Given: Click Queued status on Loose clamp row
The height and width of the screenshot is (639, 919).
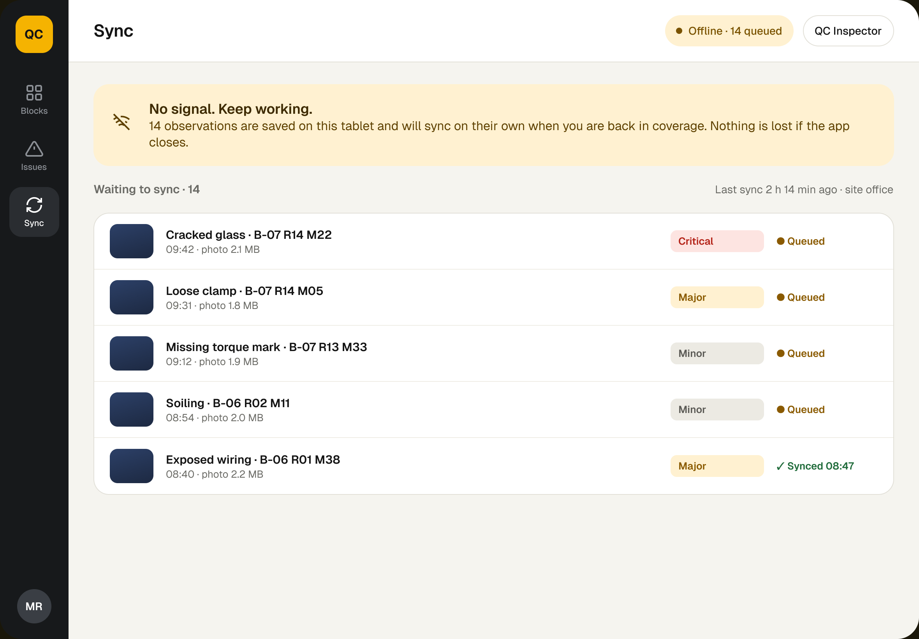Looking at the screenshot, I should coord(801,297).
